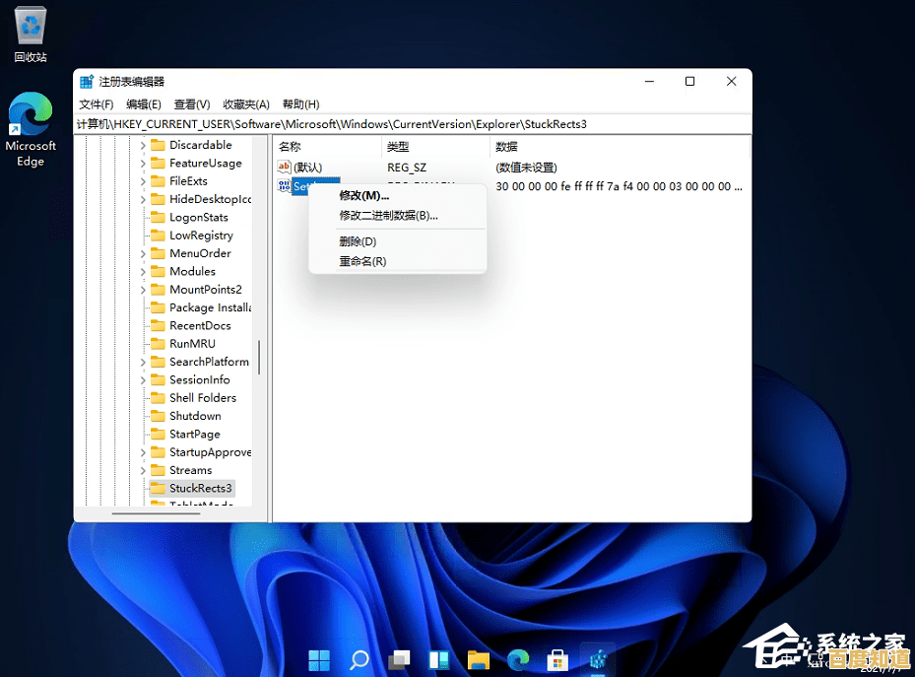The image size is (915, 677).
Task: Click the horizontal scrollbar under the tree
Action: [x=158, y=511]
